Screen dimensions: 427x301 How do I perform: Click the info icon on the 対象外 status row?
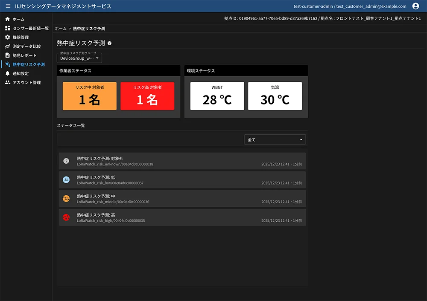click(66, 161)
